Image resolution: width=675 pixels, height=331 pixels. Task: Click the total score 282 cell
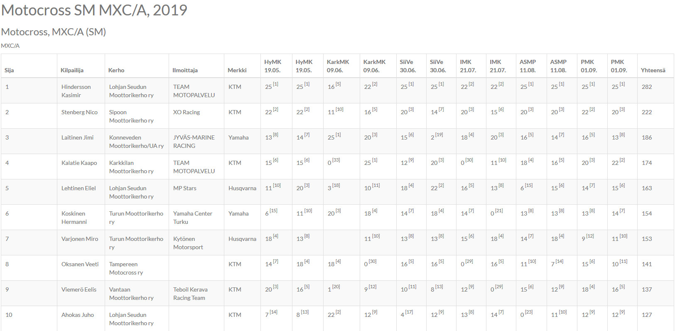(x=647, y=87)
